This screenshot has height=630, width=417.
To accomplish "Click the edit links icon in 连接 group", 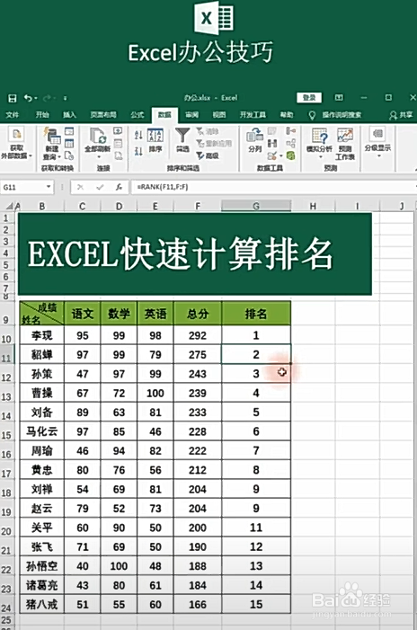I will tap(118, 155).
